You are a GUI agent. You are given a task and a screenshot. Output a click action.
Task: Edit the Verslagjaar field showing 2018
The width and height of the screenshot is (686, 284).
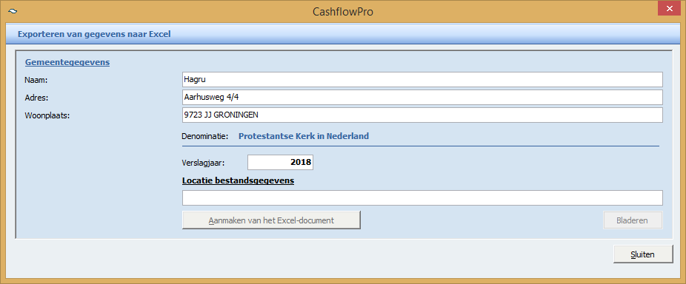(281, 162)
